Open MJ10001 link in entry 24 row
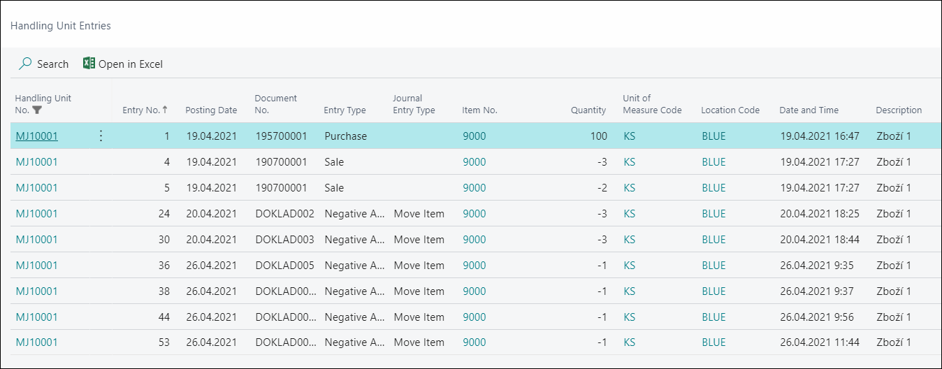Viewport: 942px width, 369px height. tap(37, 214)
